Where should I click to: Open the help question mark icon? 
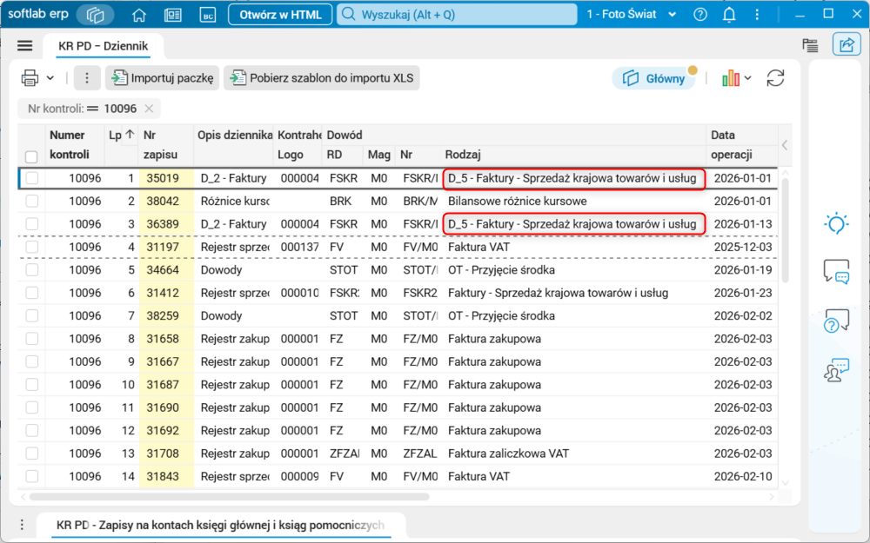point(700,15)
